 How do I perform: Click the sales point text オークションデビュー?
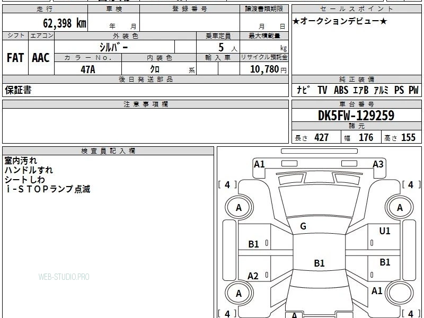[340, 21]
